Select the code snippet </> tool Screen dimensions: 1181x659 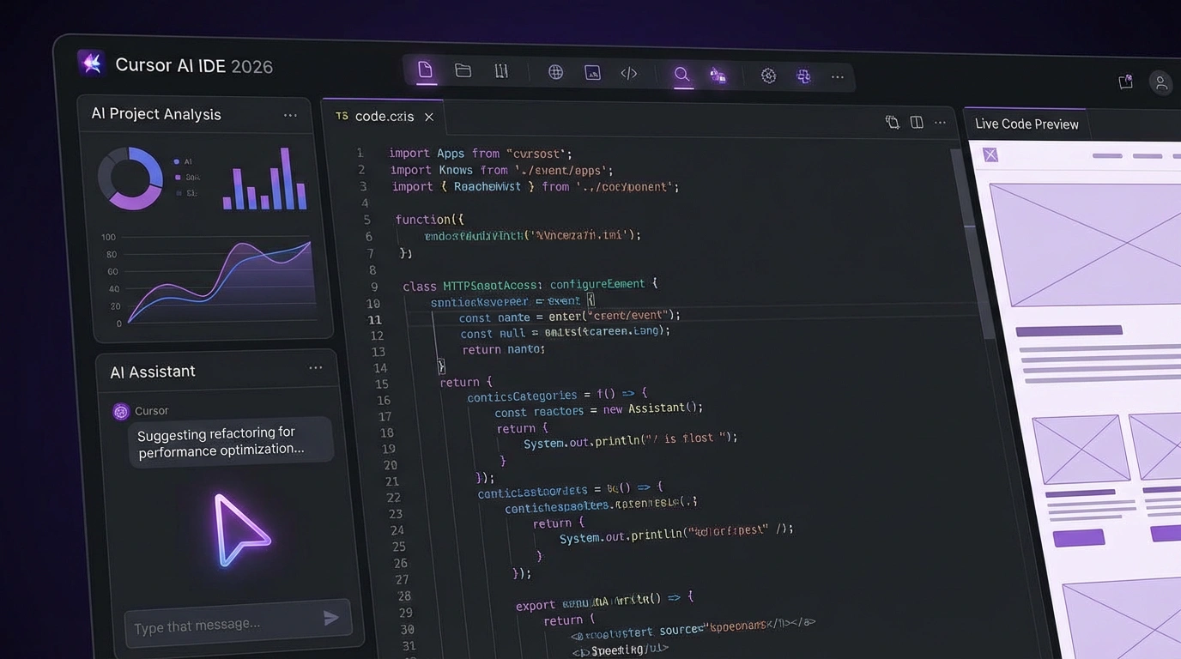coord(628,74)
